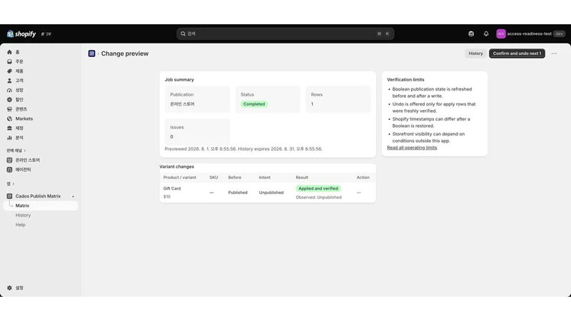
Task: Open the Finance (재정) bank icon
Action: (x=9, y=128)
